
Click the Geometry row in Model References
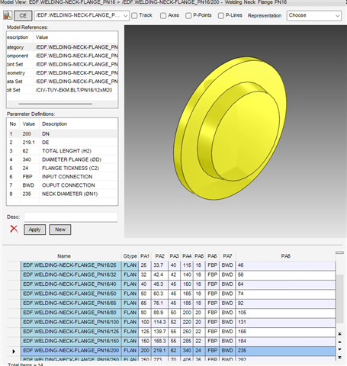tap(63, 73)
